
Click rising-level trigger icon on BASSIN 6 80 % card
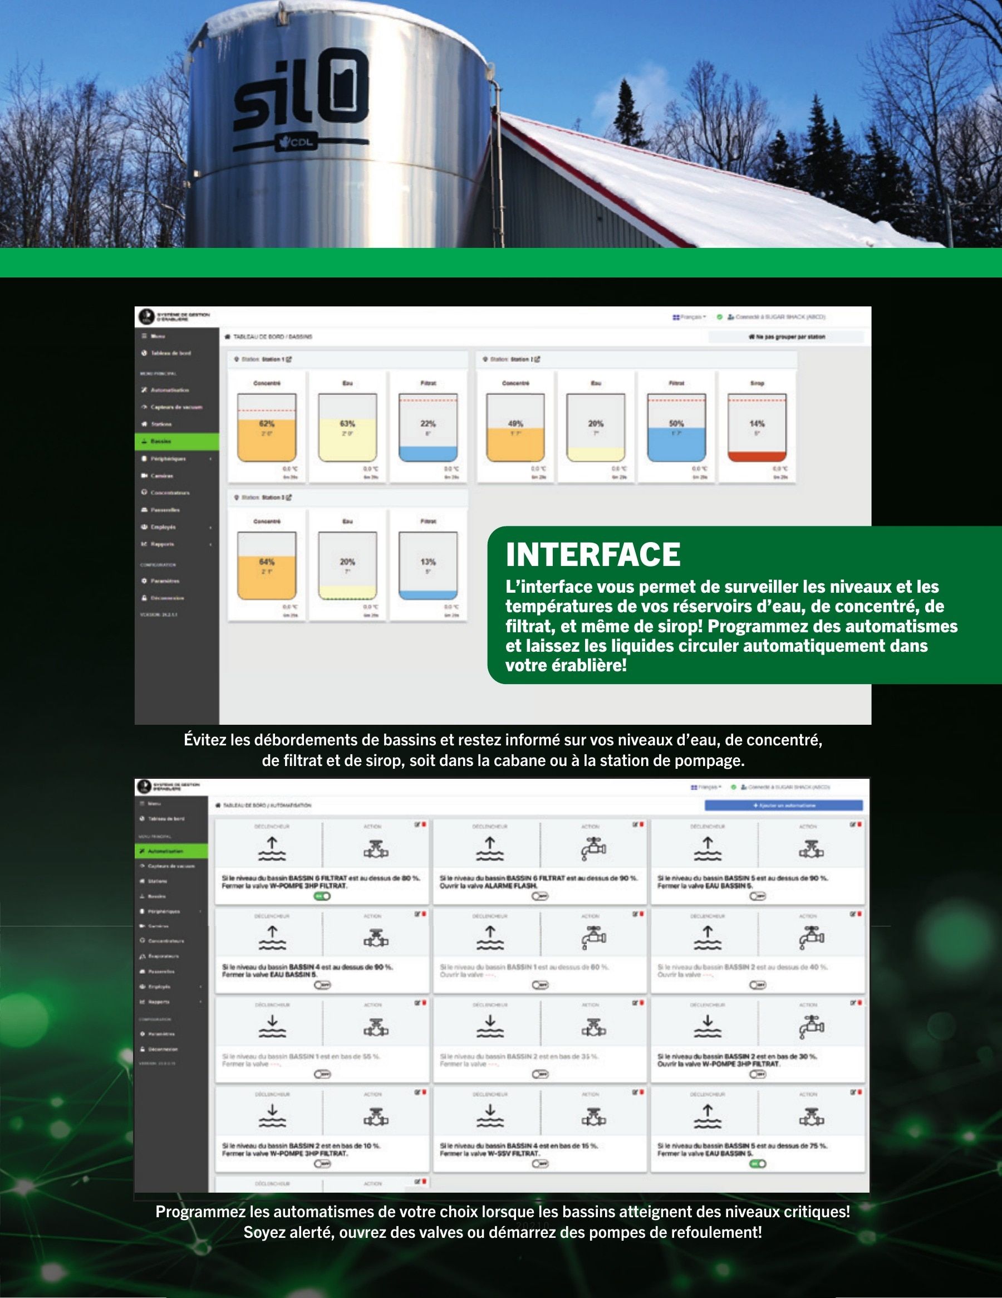click(272, 848)
